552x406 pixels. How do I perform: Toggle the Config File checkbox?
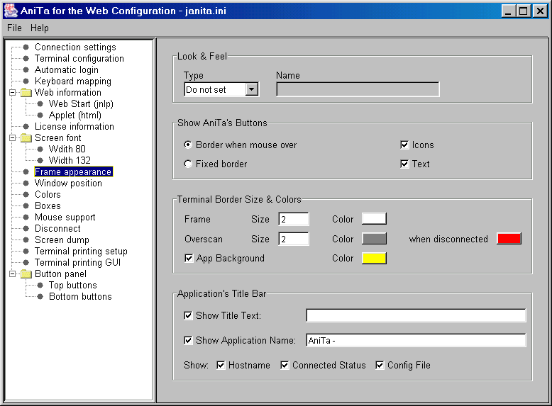tap(380, 365)
